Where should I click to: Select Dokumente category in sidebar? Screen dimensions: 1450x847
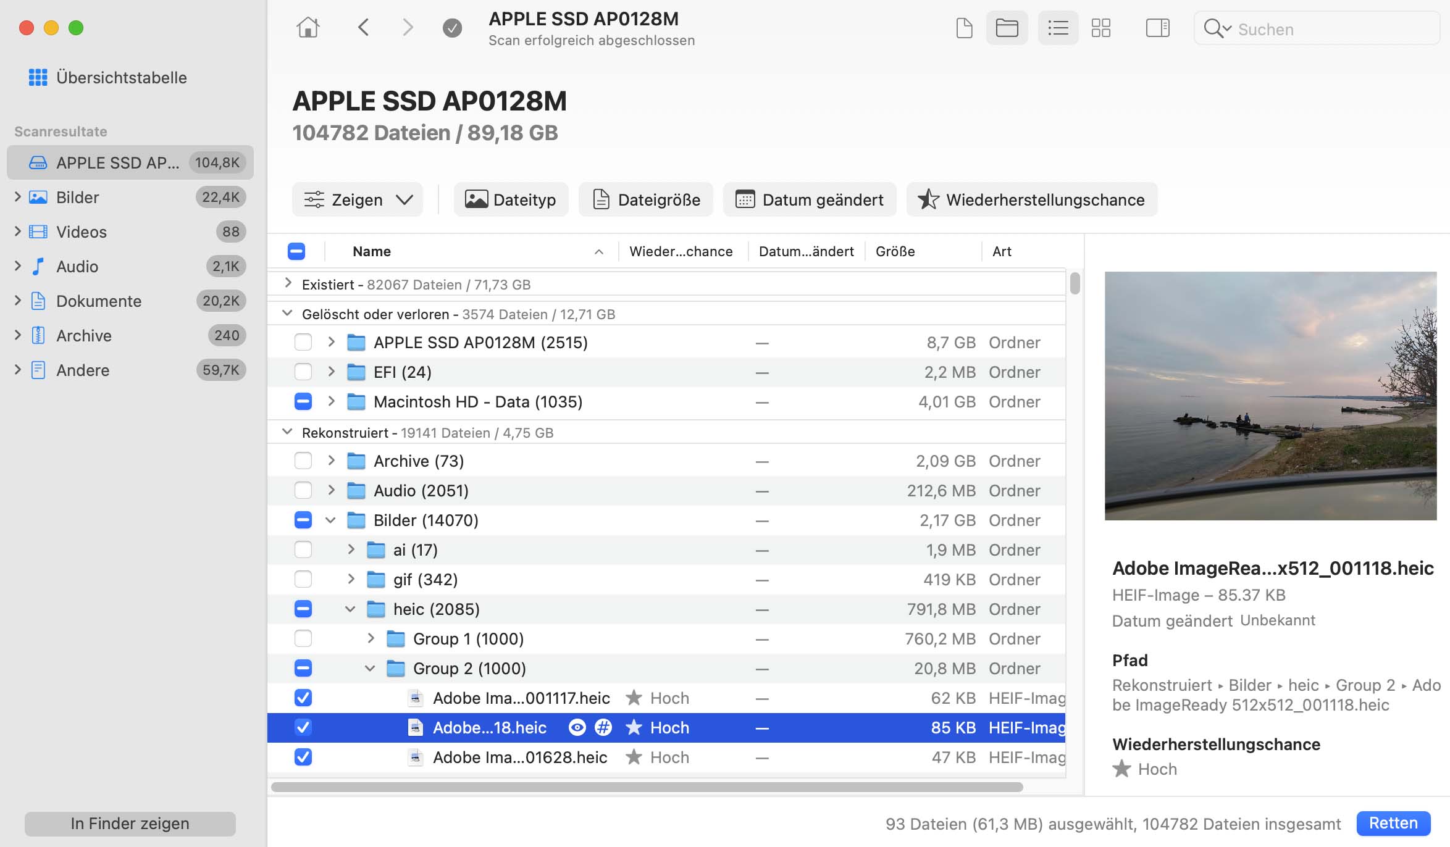[x=98, y=301]
